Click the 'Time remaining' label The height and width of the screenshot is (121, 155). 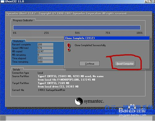coord(20,62)
